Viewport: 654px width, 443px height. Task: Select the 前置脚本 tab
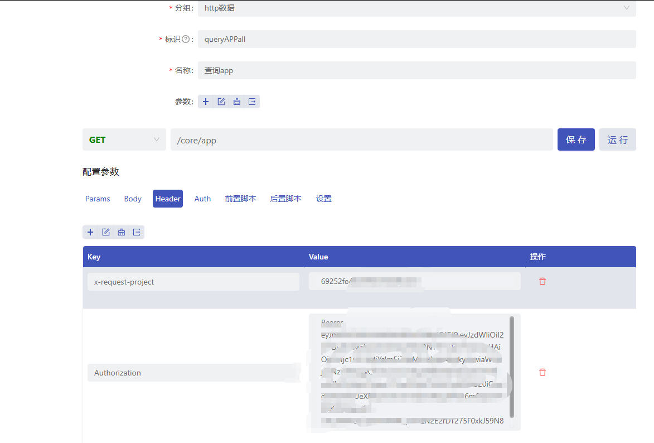point(240,199)
